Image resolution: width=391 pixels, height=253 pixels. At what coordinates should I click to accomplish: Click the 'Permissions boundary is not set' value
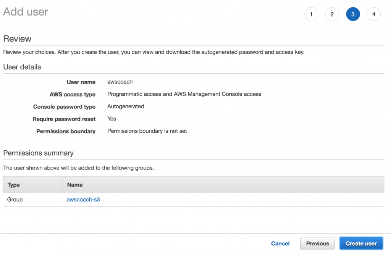click(147, 131)
